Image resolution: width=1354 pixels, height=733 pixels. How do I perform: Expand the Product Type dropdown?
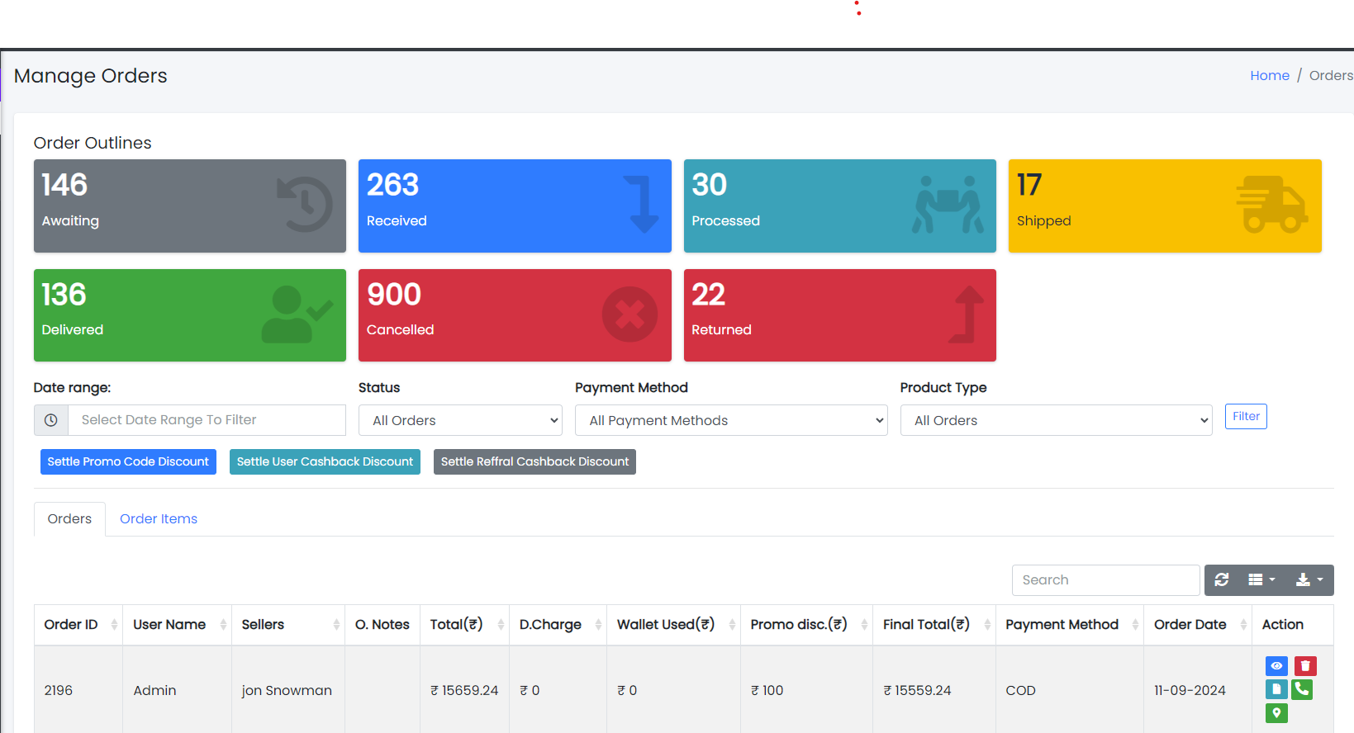[1056, 420]
